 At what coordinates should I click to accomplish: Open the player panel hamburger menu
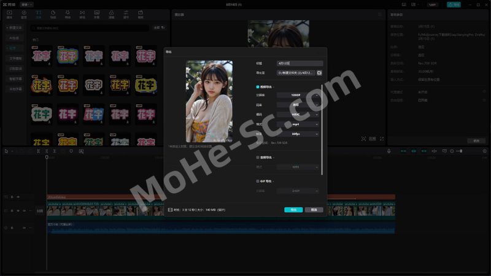(x=380, y=14)
